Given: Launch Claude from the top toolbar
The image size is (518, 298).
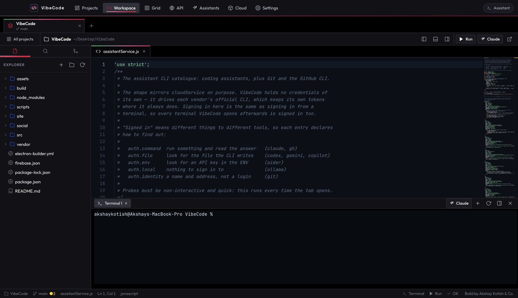Looking at the screenshot, I should (490, 39).
